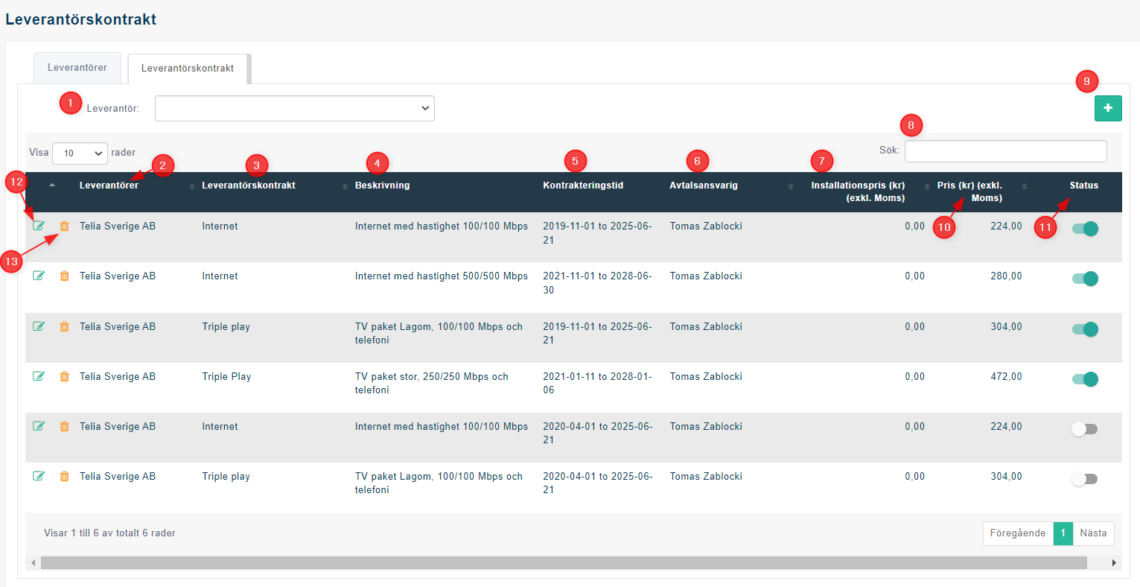1140x587 pixels.
Task: Click 'Tomas Zablocki' in the 472,00 row
Action: (706, 376)
